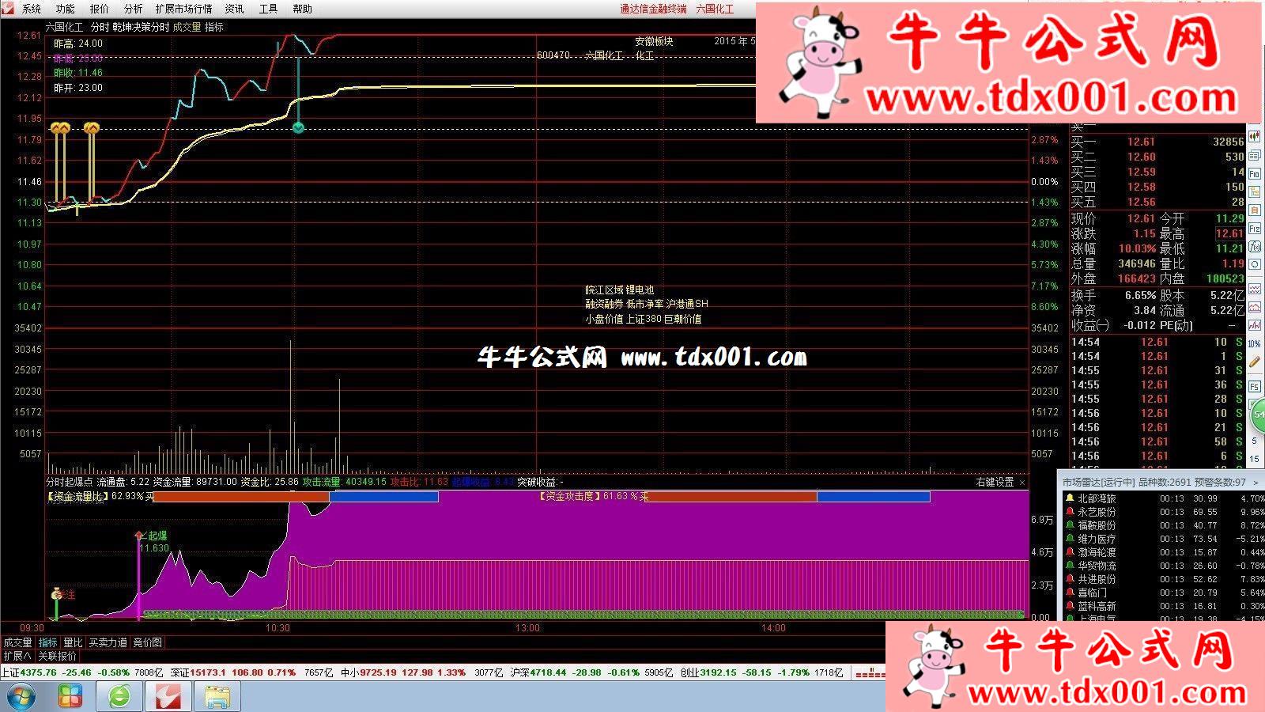1265x712 pixels.
Task: Open the 扩展市场行情 menu
Action: point(183,9)
